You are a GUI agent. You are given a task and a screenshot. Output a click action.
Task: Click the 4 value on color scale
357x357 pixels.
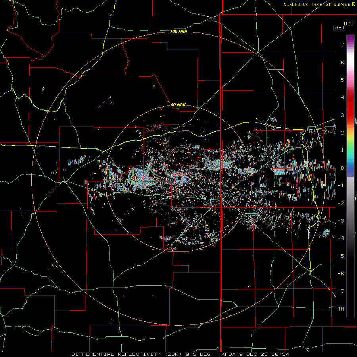pyautogui.click(x=342, y=98)
